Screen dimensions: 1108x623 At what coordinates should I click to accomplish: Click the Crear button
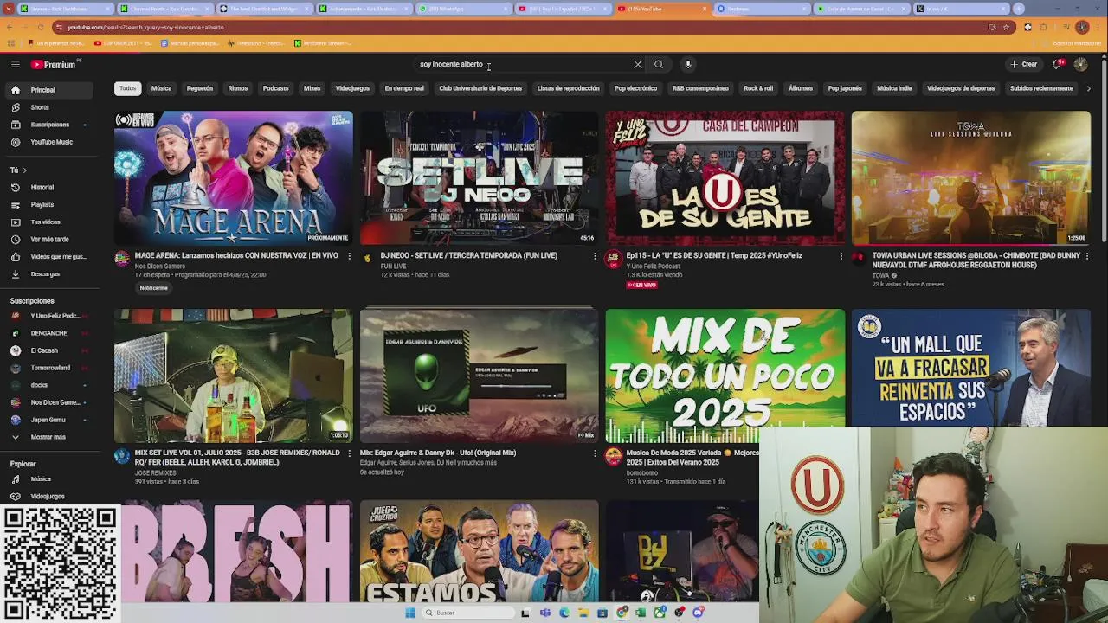tap(1023, 64)
